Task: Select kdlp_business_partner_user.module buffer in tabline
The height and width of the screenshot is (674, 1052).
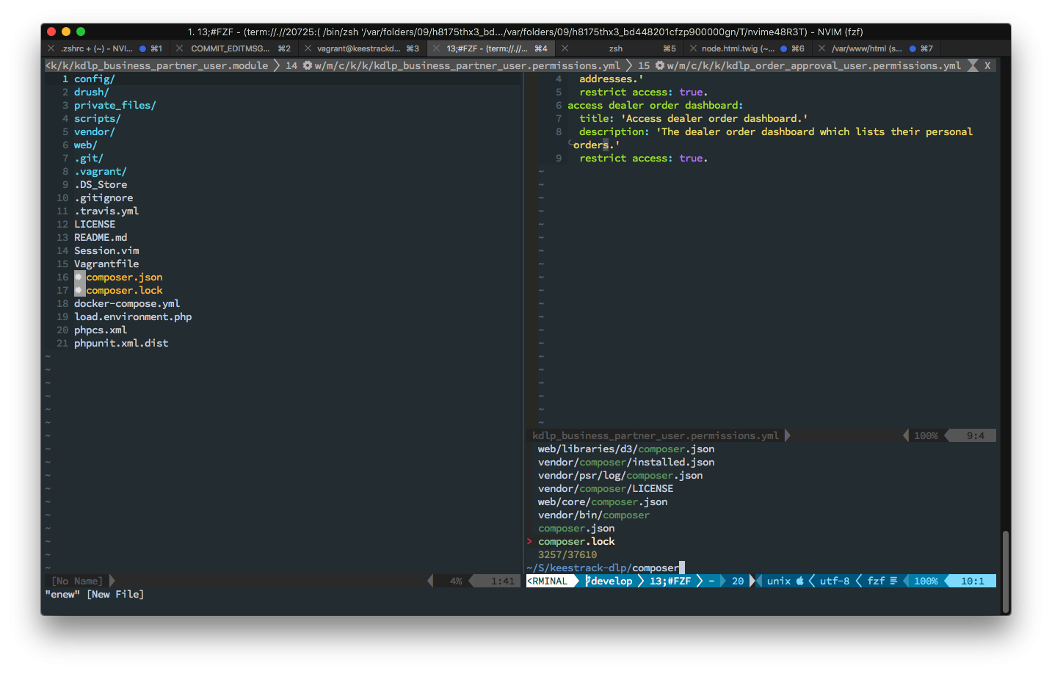Action: click(157, 65)
